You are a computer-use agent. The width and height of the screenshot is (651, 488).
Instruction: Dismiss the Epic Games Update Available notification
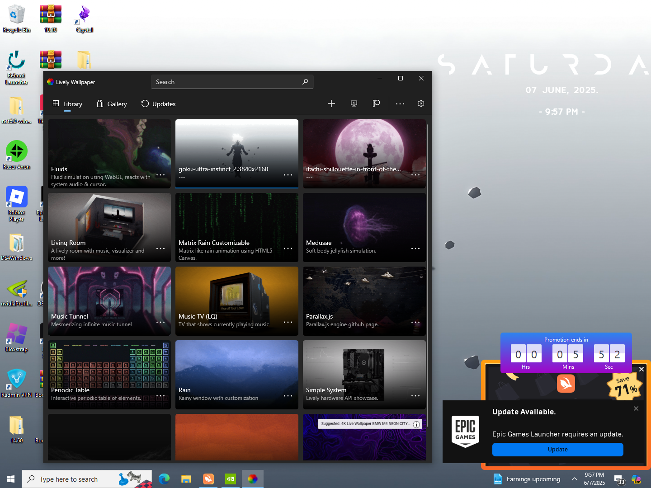(x=636, y=408)
